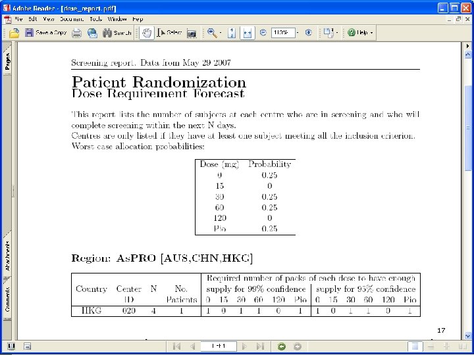The image size is (474, 355).
Task: Open the Attachments side panel tab
Action: 7,255
